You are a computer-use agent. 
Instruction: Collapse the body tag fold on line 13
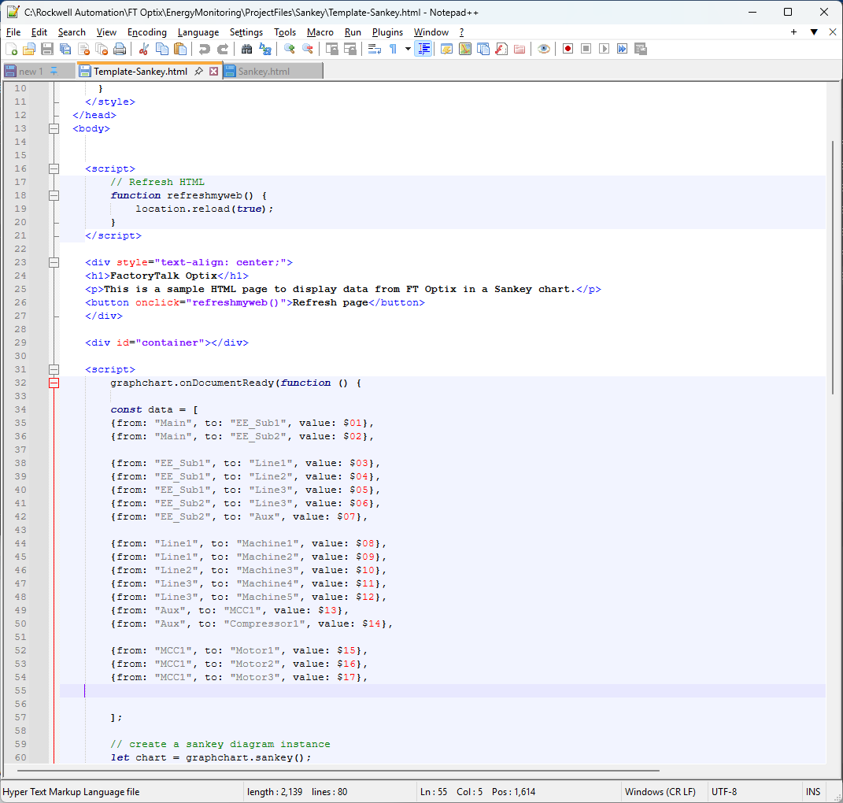tap(54, 128)
